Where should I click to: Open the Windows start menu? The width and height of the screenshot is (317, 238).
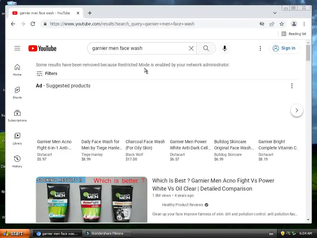pyautogui.click(x=15, y=233)
